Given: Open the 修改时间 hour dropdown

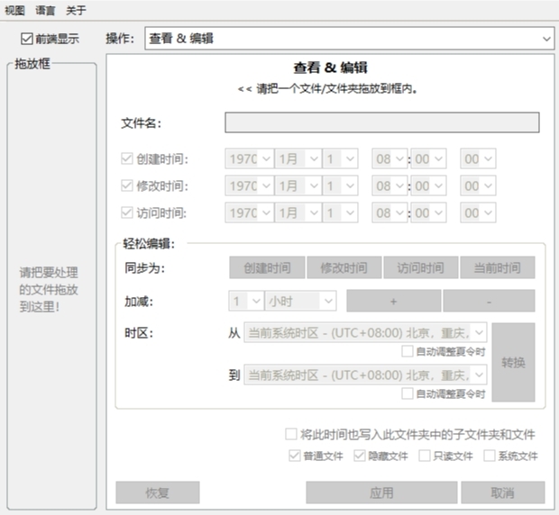Looking at the screenshot, I should 389,185.
